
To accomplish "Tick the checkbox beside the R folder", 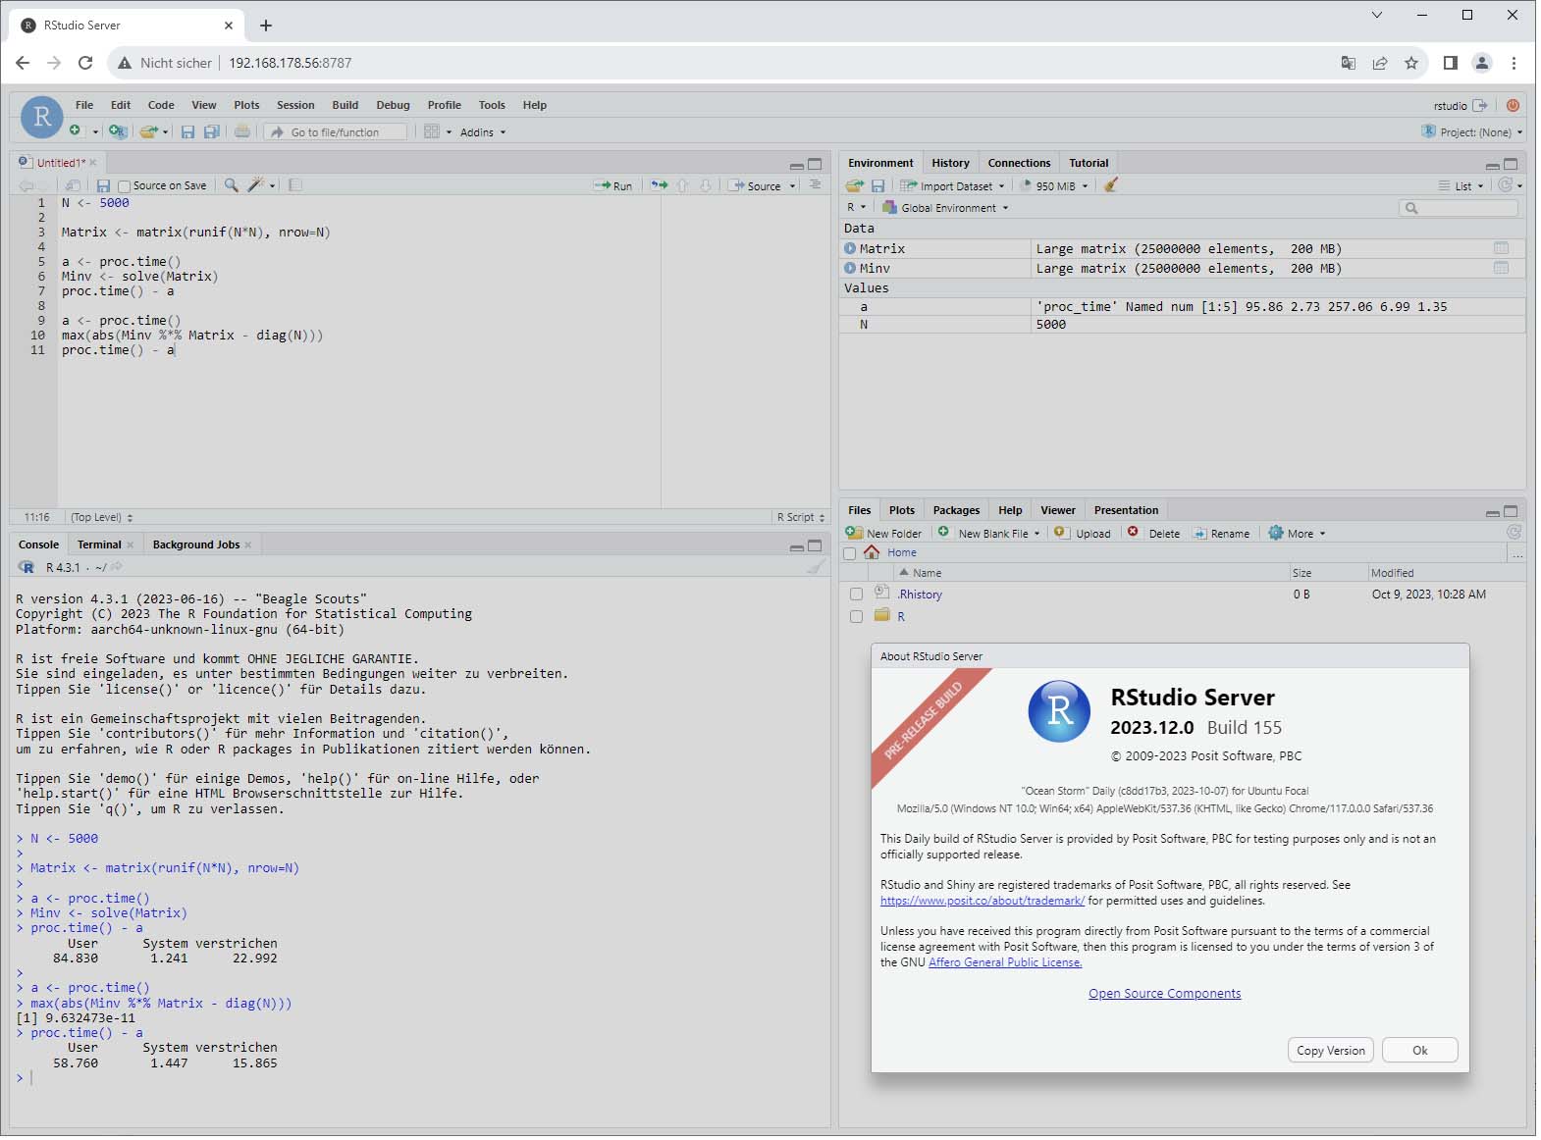I will point(856,617).
